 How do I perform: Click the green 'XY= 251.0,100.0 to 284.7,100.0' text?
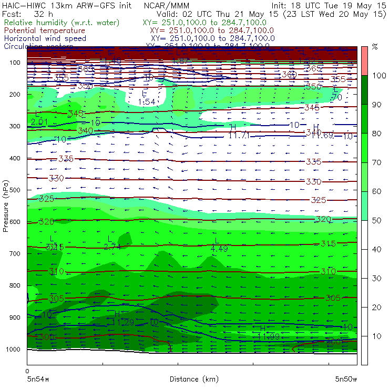(204, 23)
